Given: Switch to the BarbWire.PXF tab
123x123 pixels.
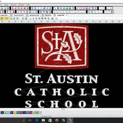Looking at the screenshot, I should pos(33,15).
